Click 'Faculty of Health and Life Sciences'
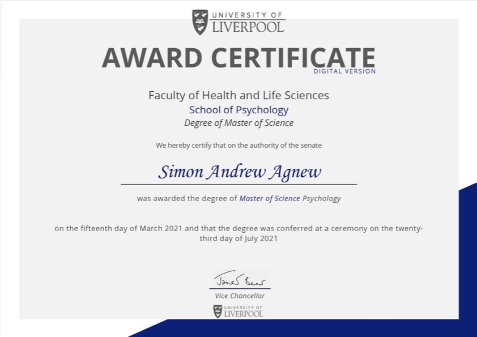 pyautogui.click(x=238, y=96)
